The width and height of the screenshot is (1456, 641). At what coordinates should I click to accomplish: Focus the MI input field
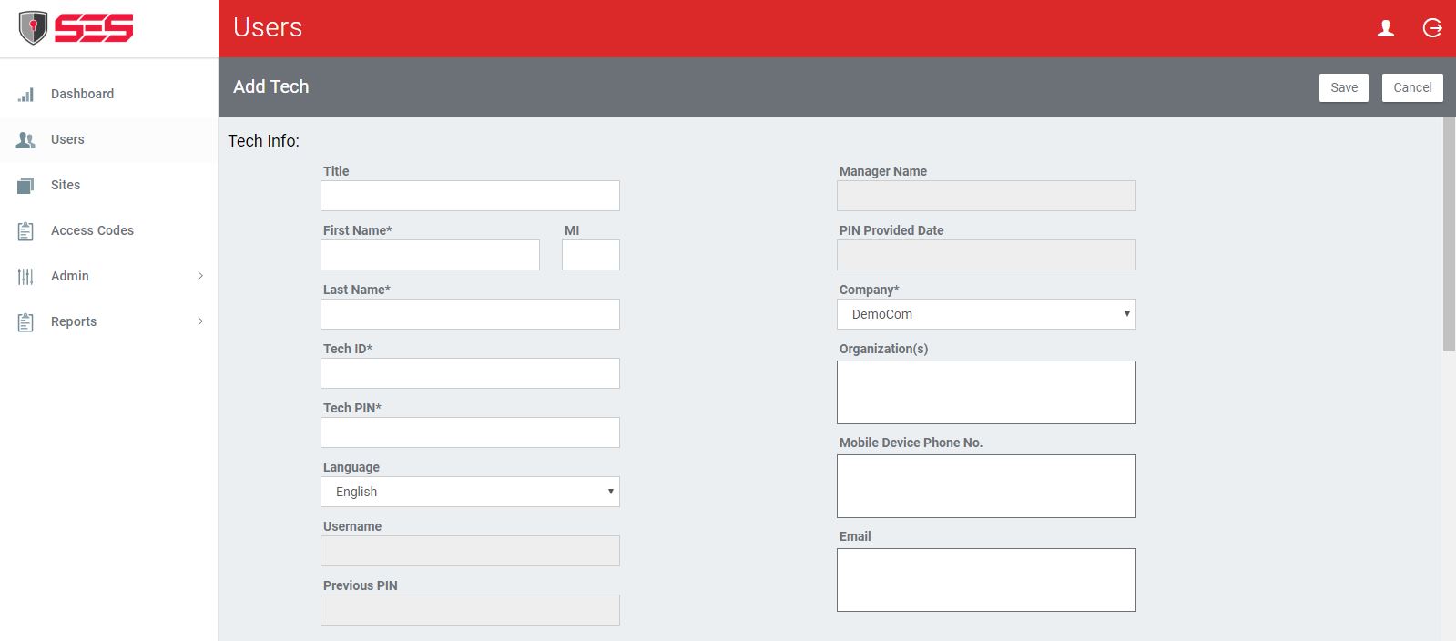[x=591, y=255]
